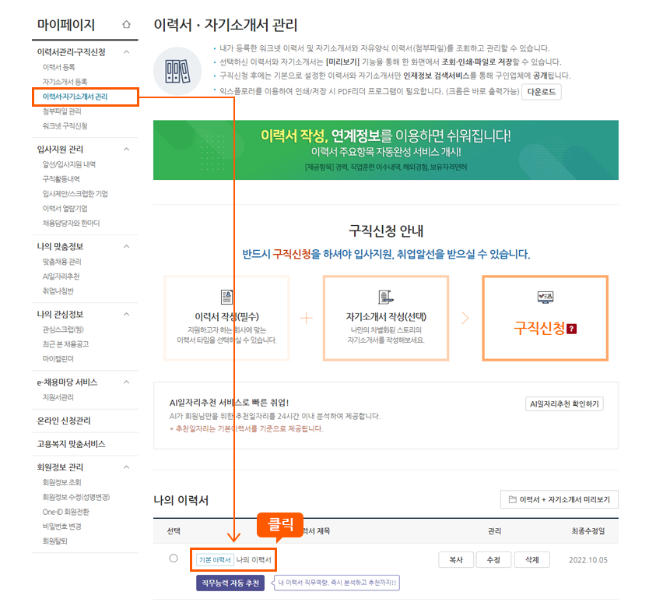Select the radio button for 나의 이력서
The width and height of the screenshot is (656, 613).
point(172,558)
